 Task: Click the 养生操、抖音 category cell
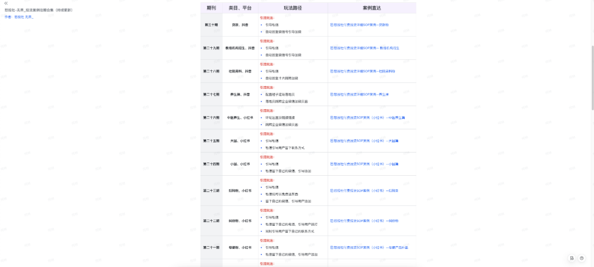click(240, 94)
